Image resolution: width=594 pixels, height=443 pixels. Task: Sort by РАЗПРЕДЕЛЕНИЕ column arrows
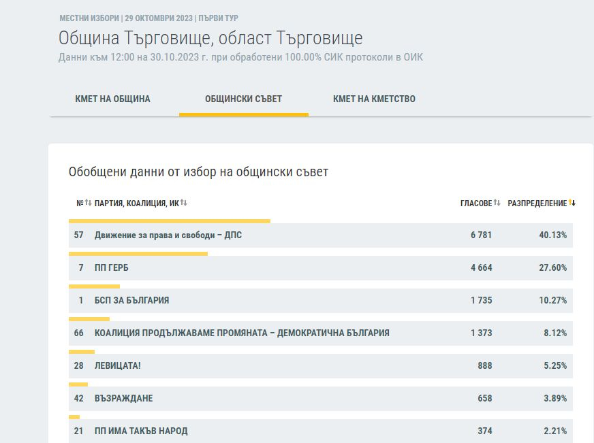[x=572, y=203]
